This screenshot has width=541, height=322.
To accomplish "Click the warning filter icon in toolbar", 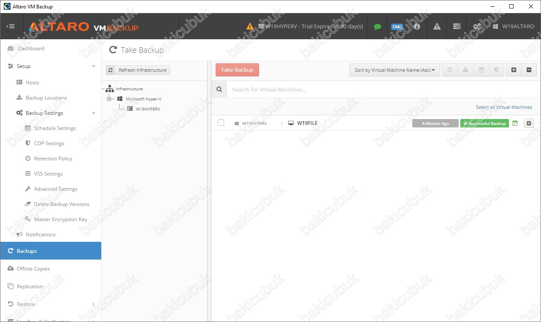I will tap(465, 70).
